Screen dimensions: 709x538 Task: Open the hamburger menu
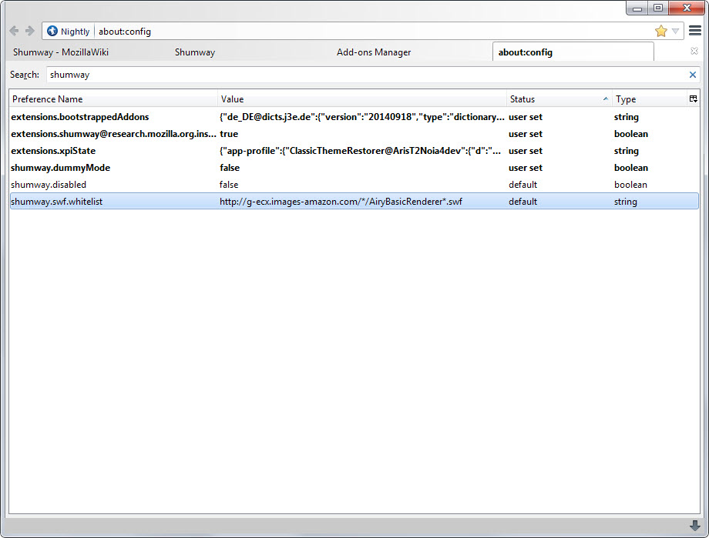[x=695, y=31]
